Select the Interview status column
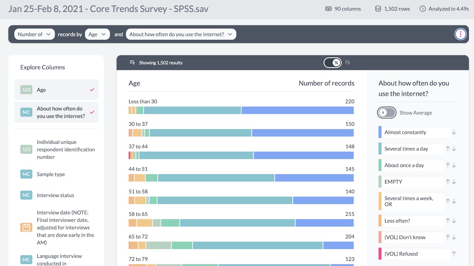 (x=56, y=195)
